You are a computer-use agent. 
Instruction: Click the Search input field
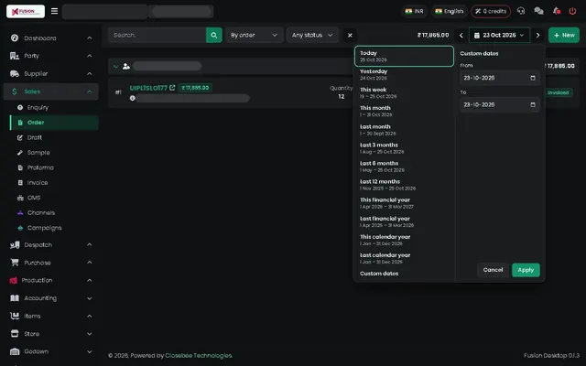157,35
